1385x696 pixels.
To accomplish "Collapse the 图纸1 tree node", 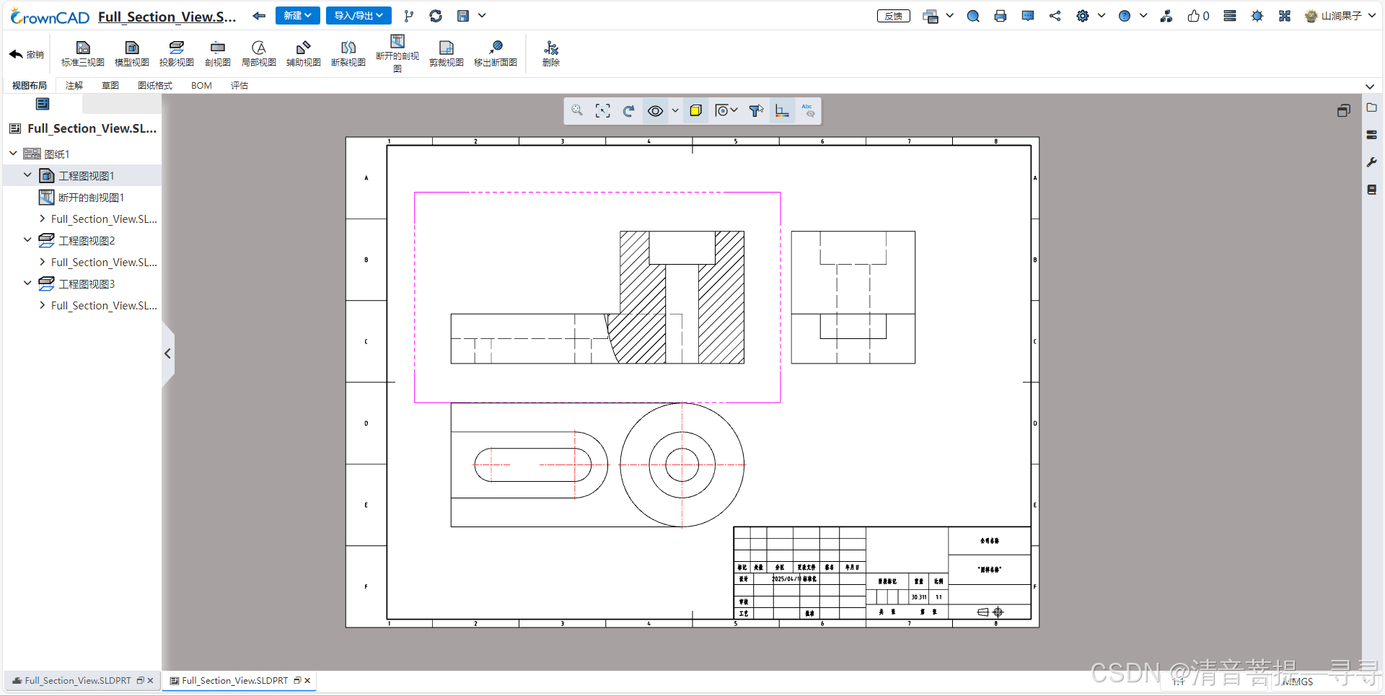I will point(13,154).
